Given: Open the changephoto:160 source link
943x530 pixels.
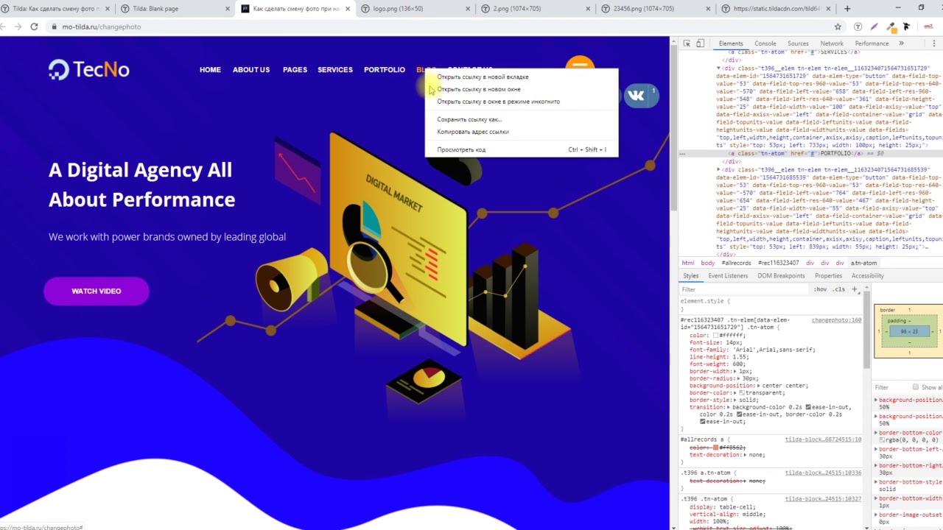Looking at the screenshot, I should click(836, 320).
